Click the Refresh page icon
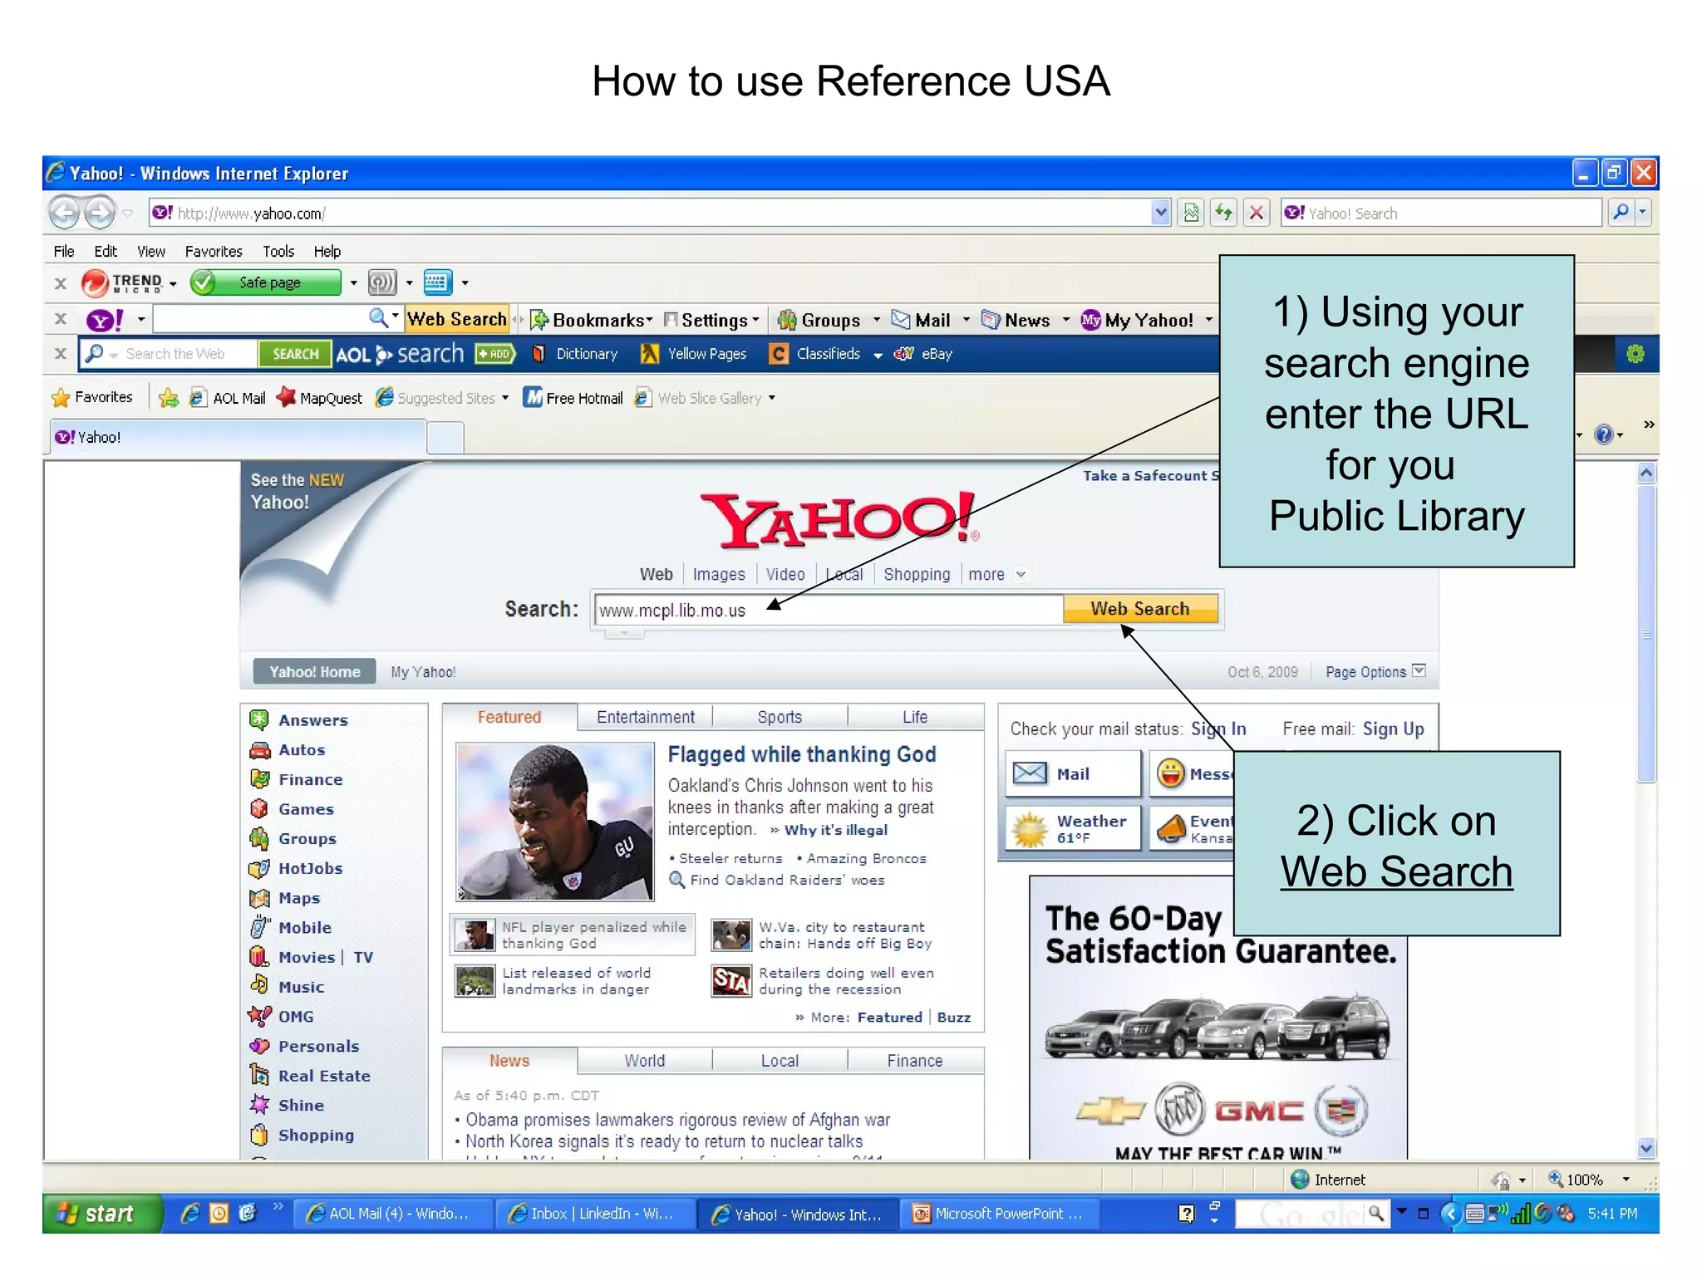 [1223, 213]
